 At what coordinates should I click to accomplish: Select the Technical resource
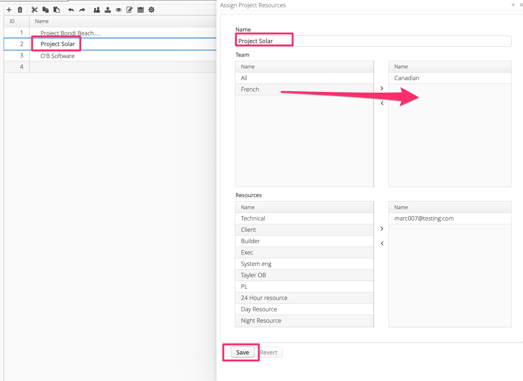[x=304, y=219]
